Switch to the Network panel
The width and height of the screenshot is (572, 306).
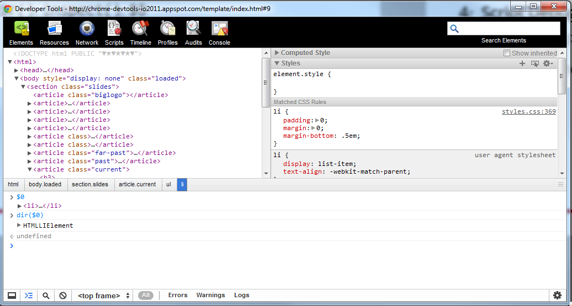(87, 33)
